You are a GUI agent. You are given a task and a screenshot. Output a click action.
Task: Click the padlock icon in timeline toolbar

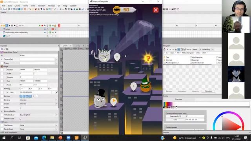[x=55, y=25]
